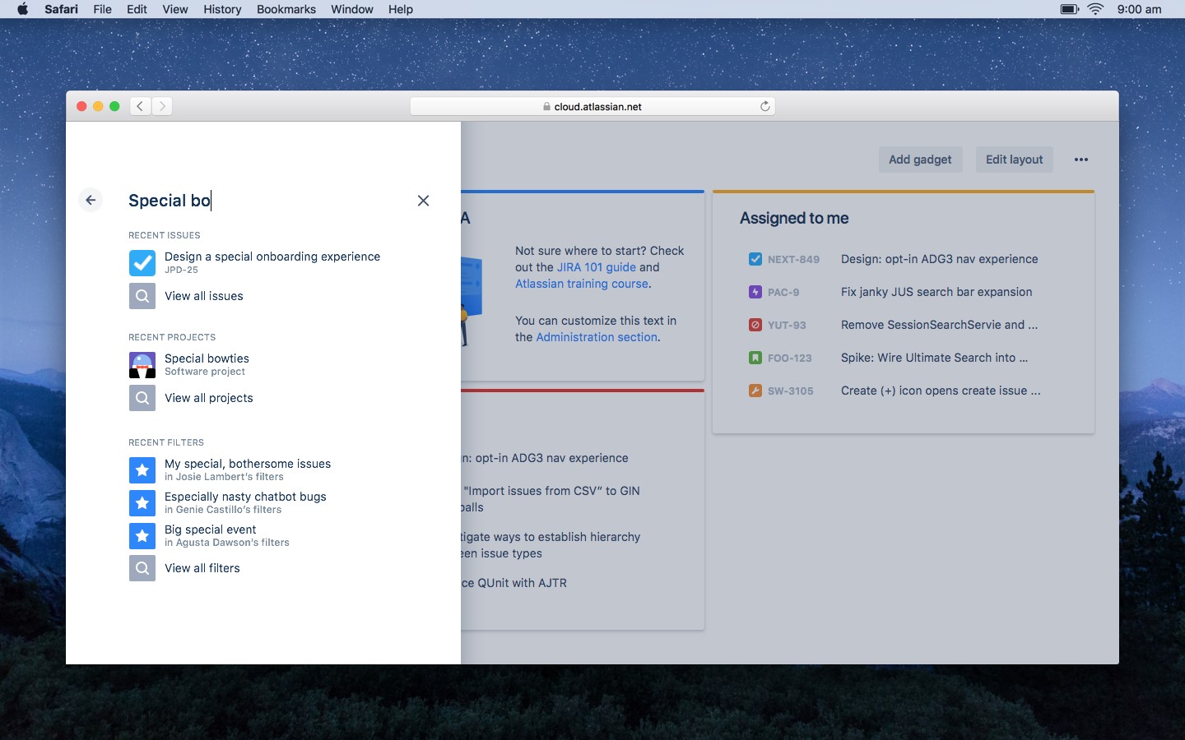Viewport: 1185px width, 740px height.
Task: Open issue key NEXT-849
Action: [x=793, y=259]
